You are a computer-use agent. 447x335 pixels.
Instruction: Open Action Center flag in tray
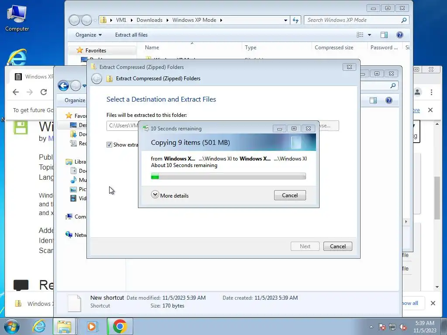[x=382, y=327]
